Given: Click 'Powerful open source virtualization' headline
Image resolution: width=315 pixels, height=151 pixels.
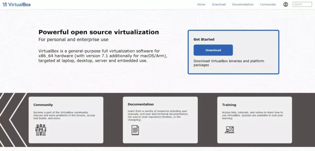Looking at the screenshot, I should (99, 32).
